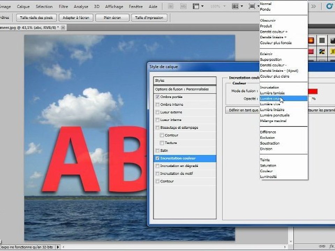Choose Incrustation blend mode
Viewport: 335px width, 251px height.
click(x=269, y=87)
